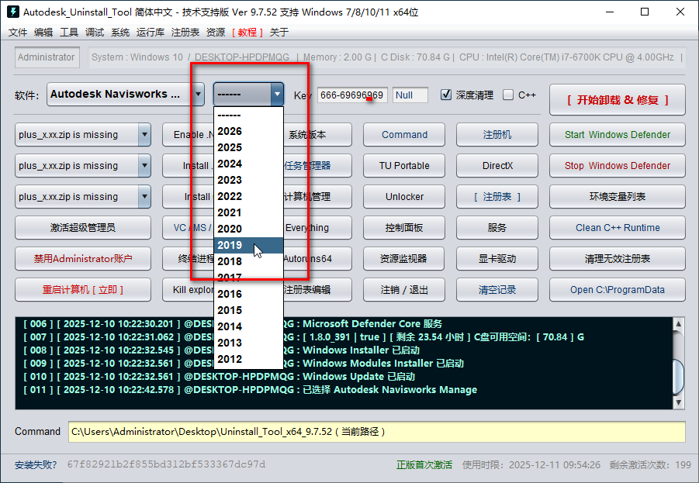
Task: Open 资源监视器
Action: point(404,258)
